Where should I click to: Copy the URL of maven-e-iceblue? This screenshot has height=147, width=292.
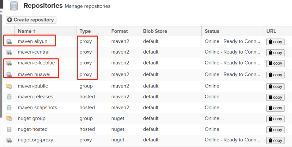pyautogui.click(x=275, y=63)
